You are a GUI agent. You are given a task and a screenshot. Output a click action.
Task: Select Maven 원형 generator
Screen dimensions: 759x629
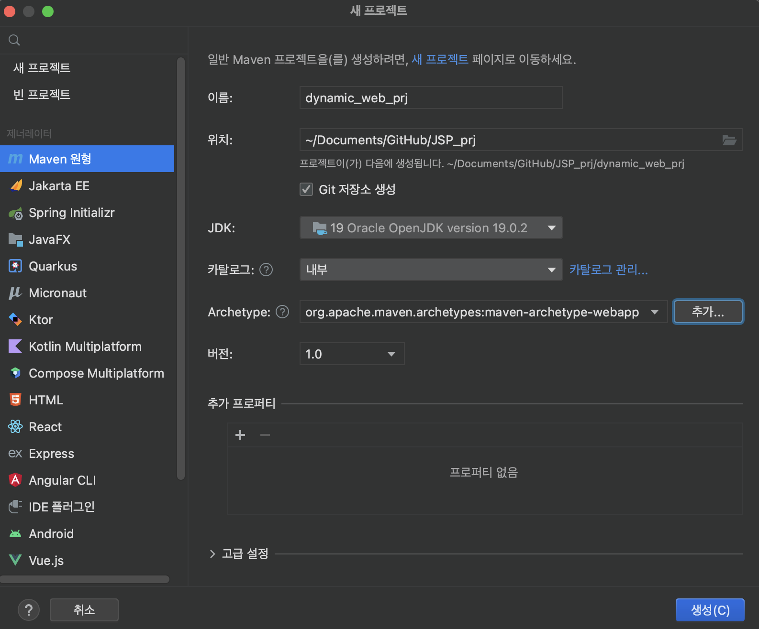(87, 159)
